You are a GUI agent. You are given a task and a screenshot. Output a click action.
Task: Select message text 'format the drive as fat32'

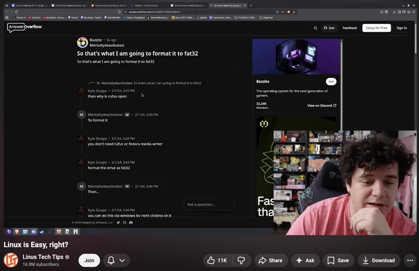coord(109,168)
